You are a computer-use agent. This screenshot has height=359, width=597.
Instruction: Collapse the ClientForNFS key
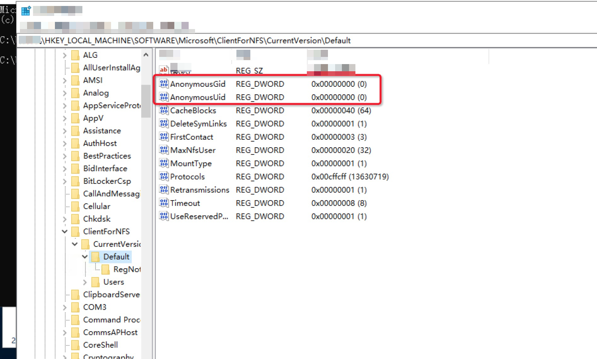pos(64,231)
